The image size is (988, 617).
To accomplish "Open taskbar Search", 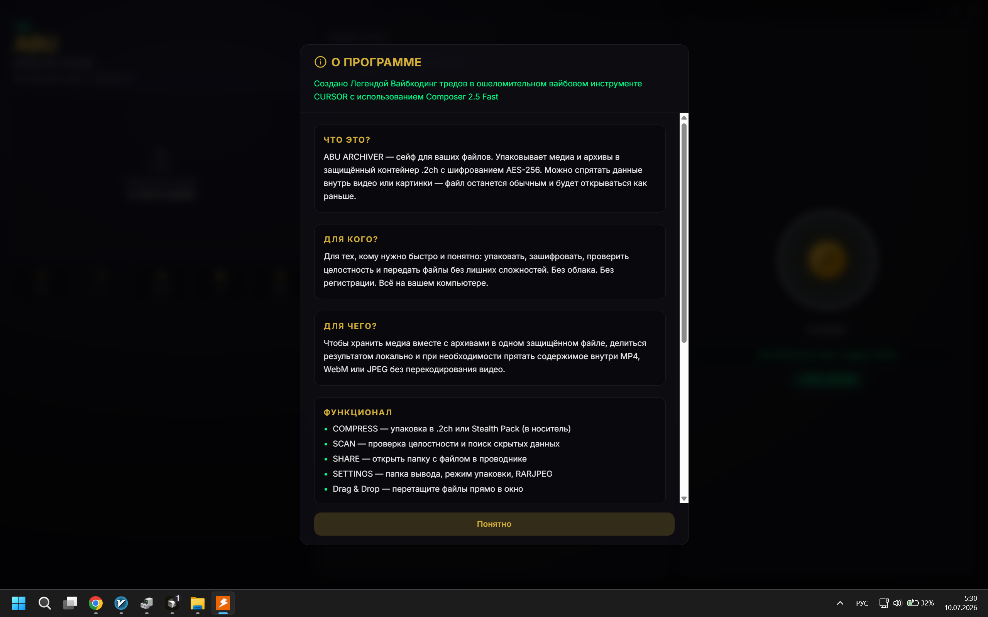I will (44, 603).
